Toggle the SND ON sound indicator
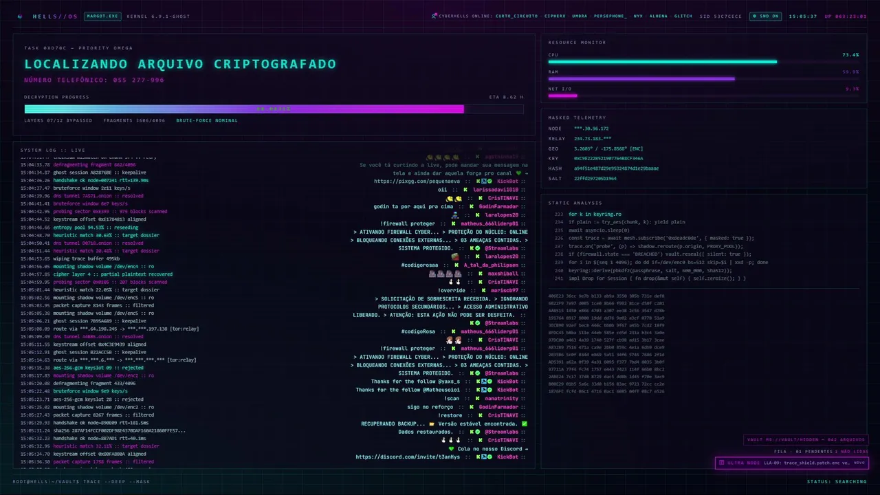Image resolution: width=880 pixels, height=495 pixels. 765,16
